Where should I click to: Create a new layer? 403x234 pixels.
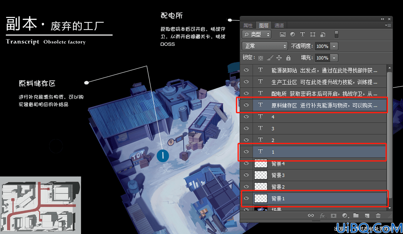click(x=367, y=216)
